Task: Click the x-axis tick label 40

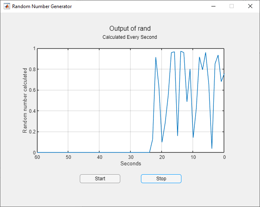Action: click(100, 157)
